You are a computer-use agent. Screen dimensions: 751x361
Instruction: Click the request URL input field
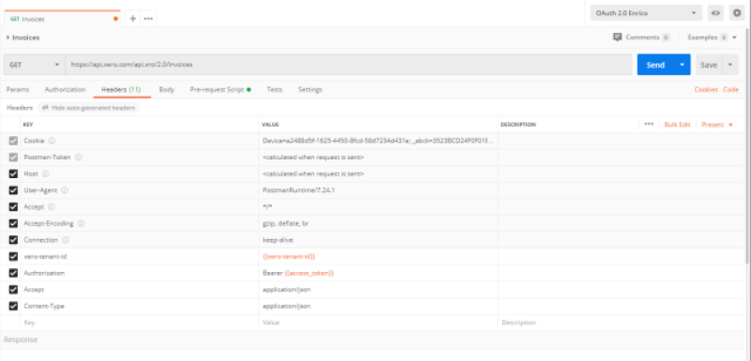point(348,65)
